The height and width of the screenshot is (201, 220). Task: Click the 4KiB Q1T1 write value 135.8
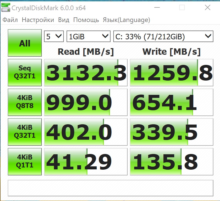click(x=172, y=162)
